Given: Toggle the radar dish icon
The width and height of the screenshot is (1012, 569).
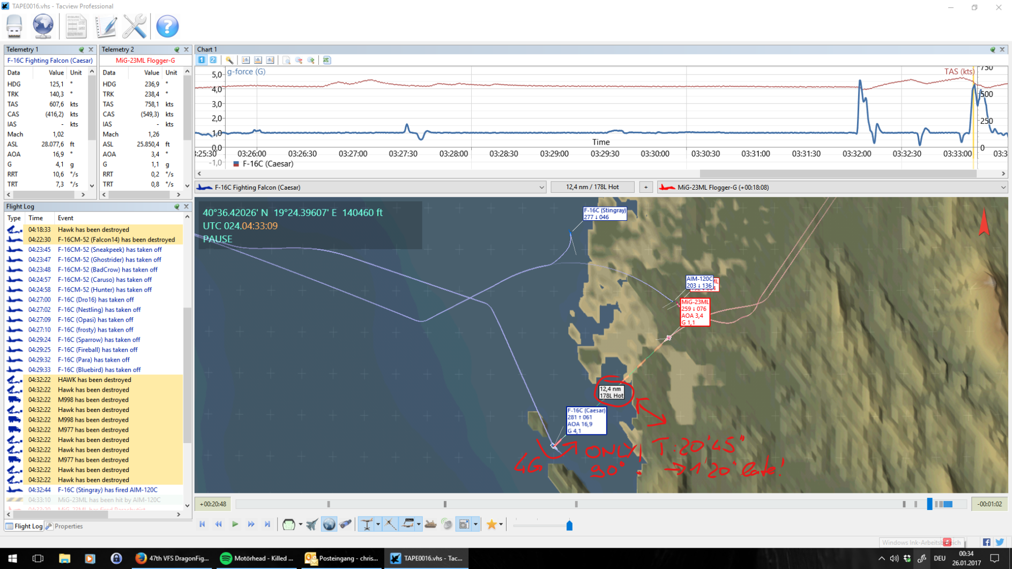Looking at the screenshot, I should click(447, 525).
